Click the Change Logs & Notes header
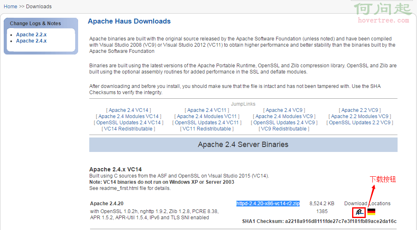Screen dimensions: 417x230 tap(36, 24)
